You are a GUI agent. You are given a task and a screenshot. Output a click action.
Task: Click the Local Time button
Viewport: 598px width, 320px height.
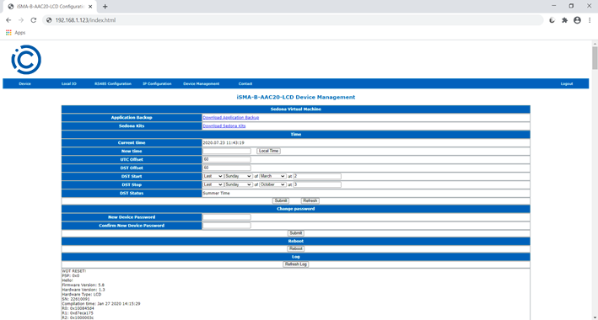[x=268, y=152]
